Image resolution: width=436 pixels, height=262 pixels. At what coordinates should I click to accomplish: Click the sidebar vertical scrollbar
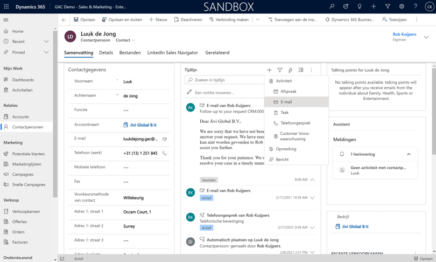point(55,114)
